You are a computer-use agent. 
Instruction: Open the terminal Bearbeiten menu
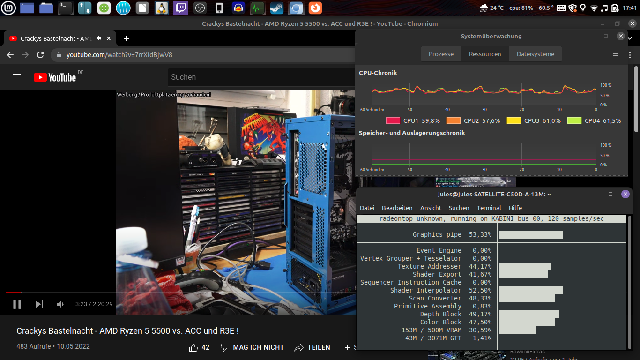tap(397, 208)
